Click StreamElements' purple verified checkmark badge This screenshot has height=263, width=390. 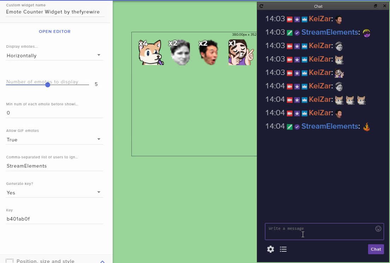[x=297, y=33]
